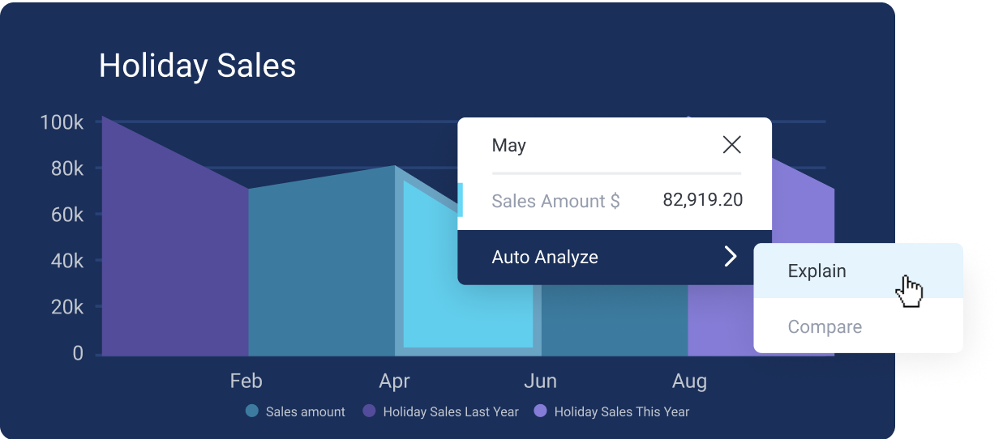Select Explain from the submenu
Viewport: 1003px width, 439px height.
pyautogui.click(x=817, y=271)
